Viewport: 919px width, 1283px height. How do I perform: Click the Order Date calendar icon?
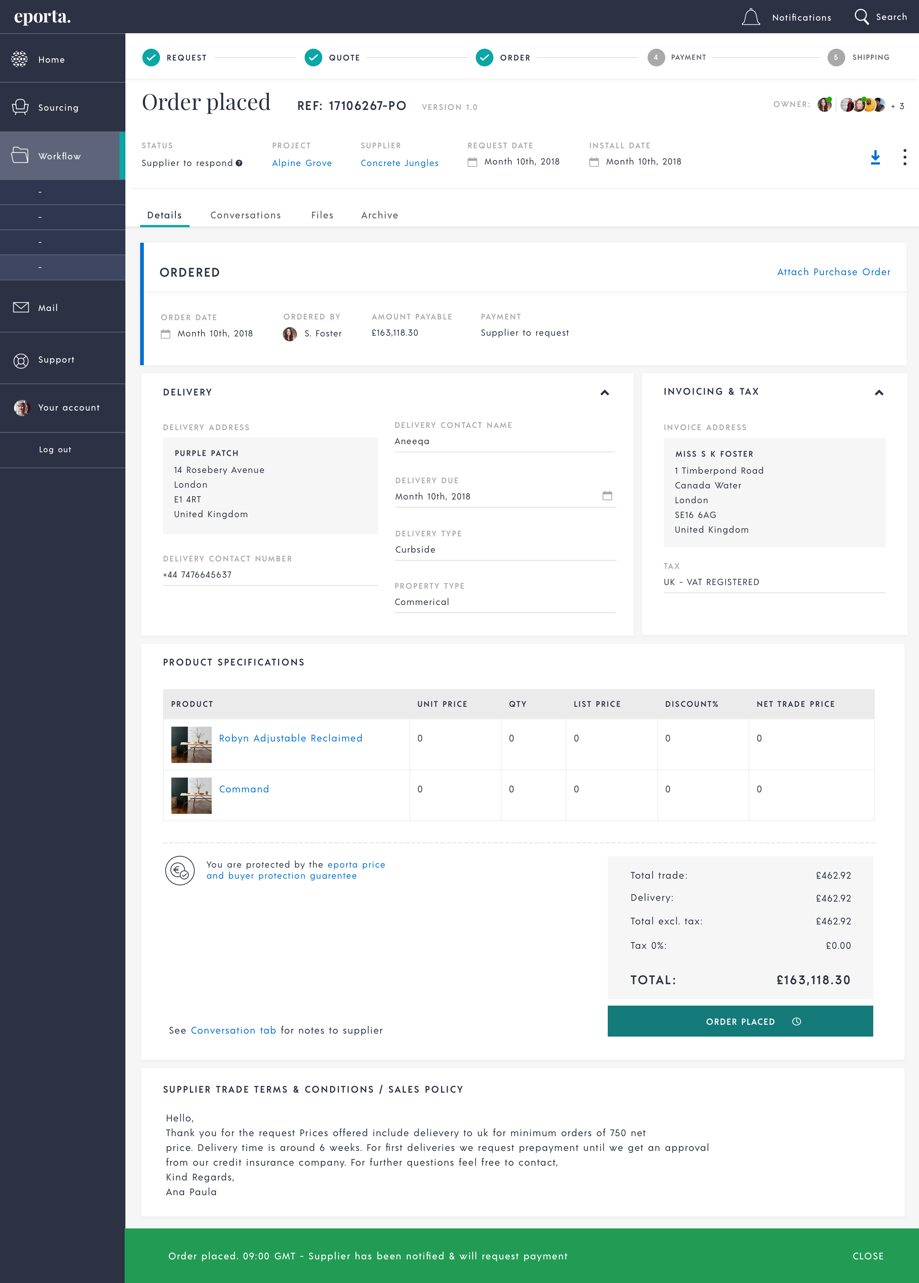pyautogui.click(x=166, y=334)
